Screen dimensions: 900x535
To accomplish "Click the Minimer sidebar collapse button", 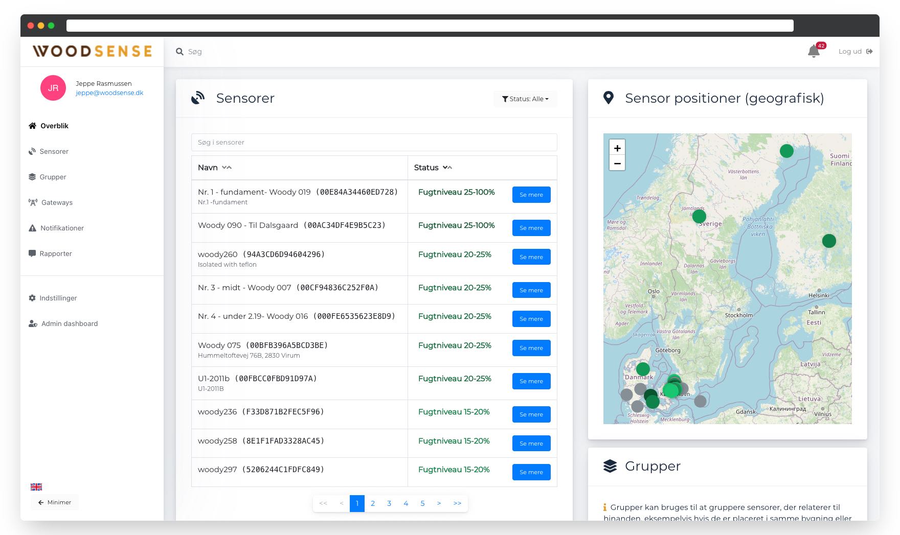I will [55, 503].
